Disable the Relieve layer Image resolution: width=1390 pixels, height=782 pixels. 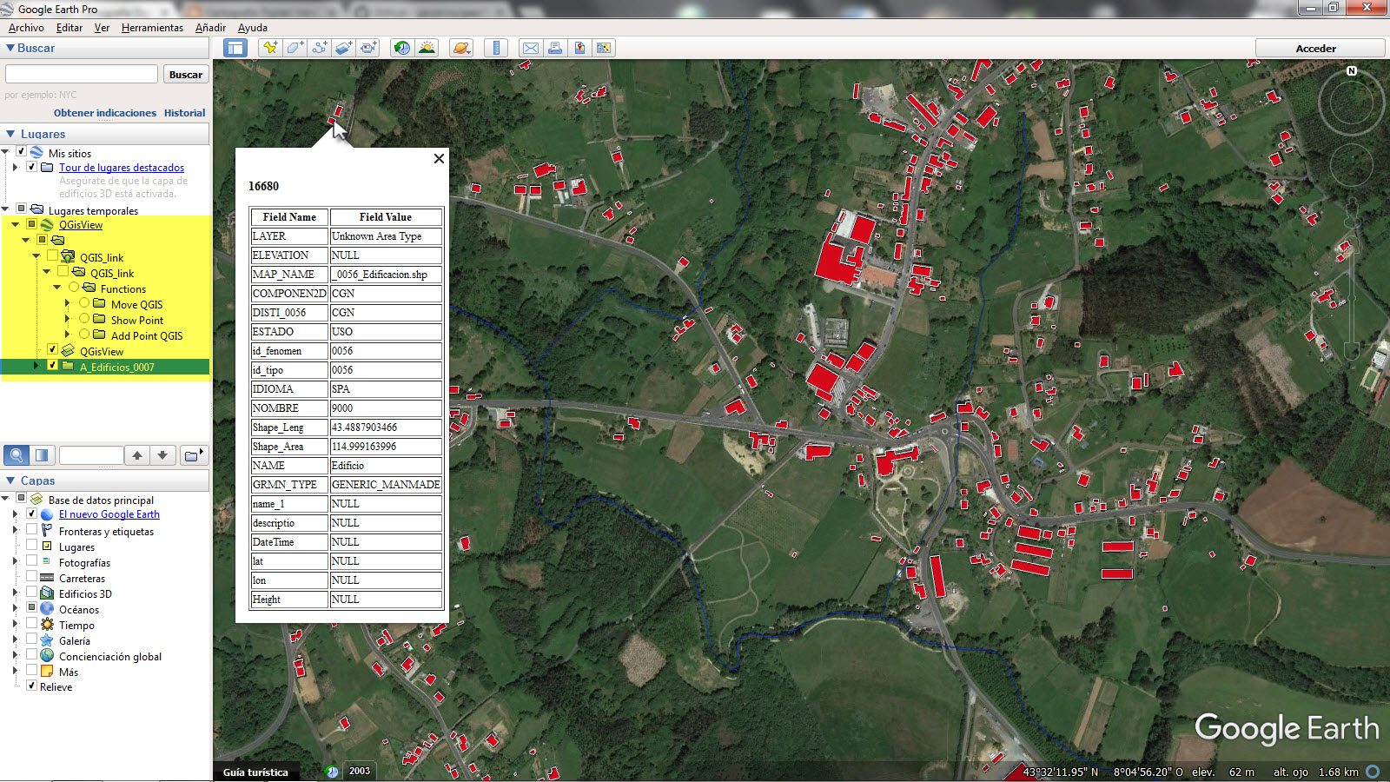point(31,686)
